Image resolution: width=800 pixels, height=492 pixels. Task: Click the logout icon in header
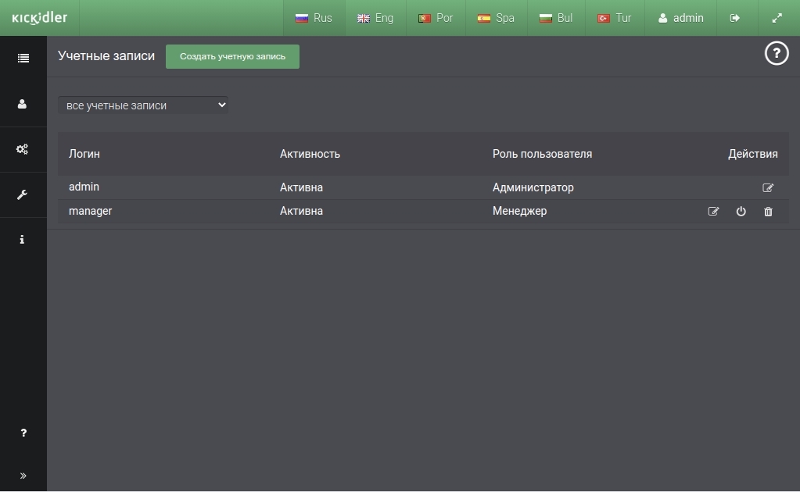(735, 18)
